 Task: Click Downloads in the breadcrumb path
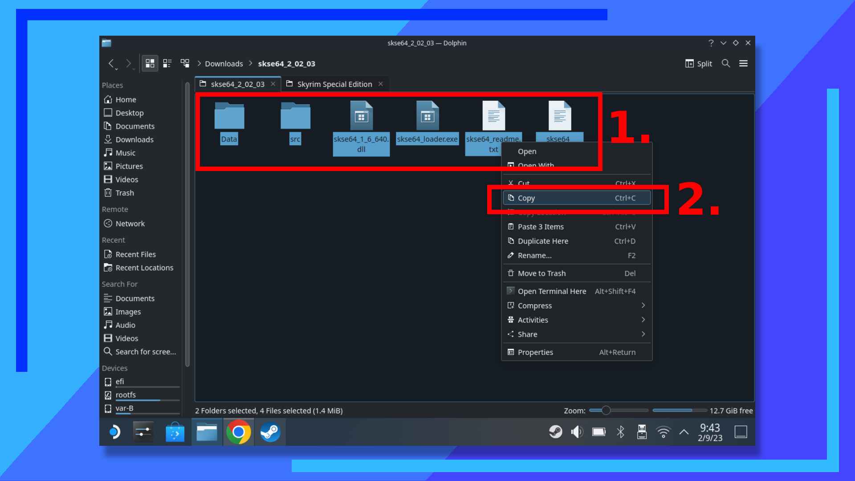[x=224, y=64]
